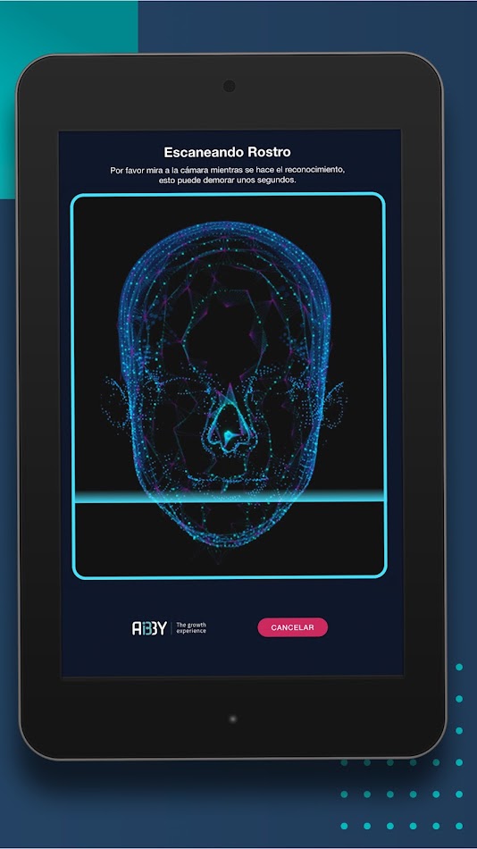Click the AIBBY logo
This screenshot has height=849, width=477.
pos(149,628)
